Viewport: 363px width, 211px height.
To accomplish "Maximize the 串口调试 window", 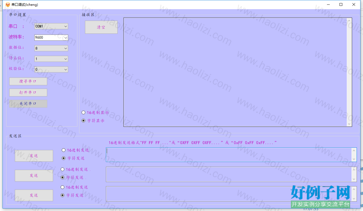I will (x=341, y=4).
